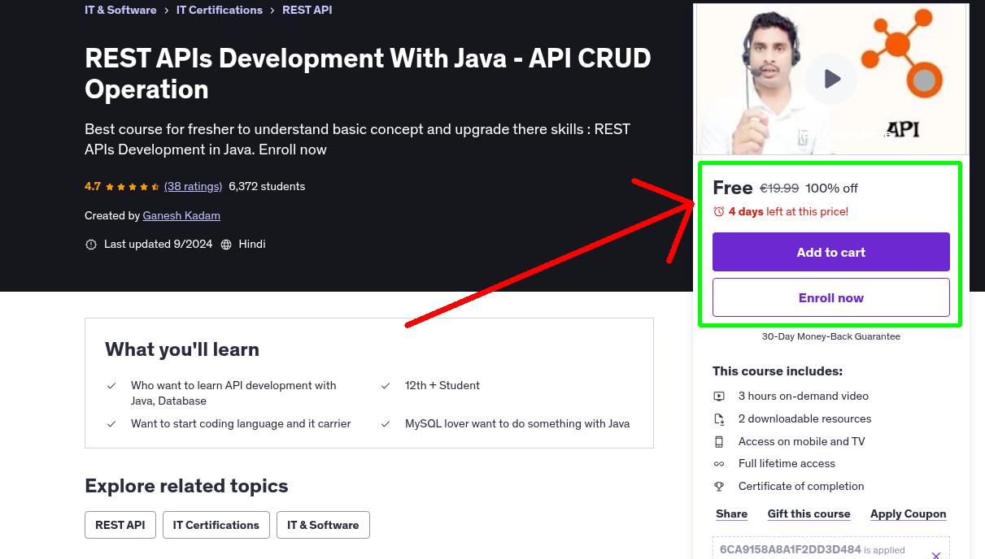This screenshot has width=985, height=559.
Task: Click the course title heading text
Action: tap(368, 73)
